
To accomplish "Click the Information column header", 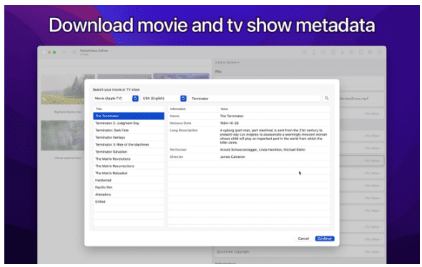I will pyautogui.click(x=192, y=109).
